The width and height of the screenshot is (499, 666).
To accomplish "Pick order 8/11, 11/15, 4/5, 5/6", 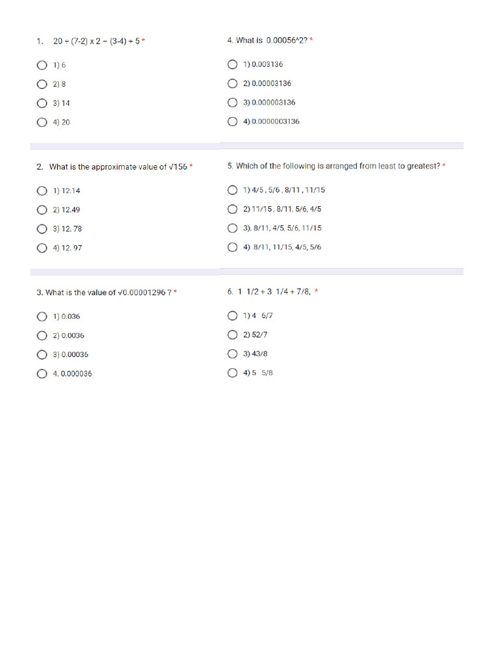I will [x=233, y=247].
